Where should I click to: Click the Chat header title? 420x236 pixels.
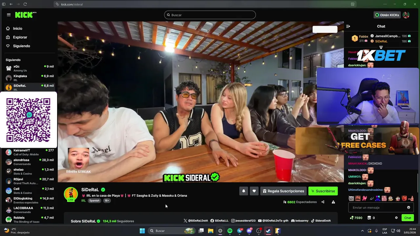point(381,26)
